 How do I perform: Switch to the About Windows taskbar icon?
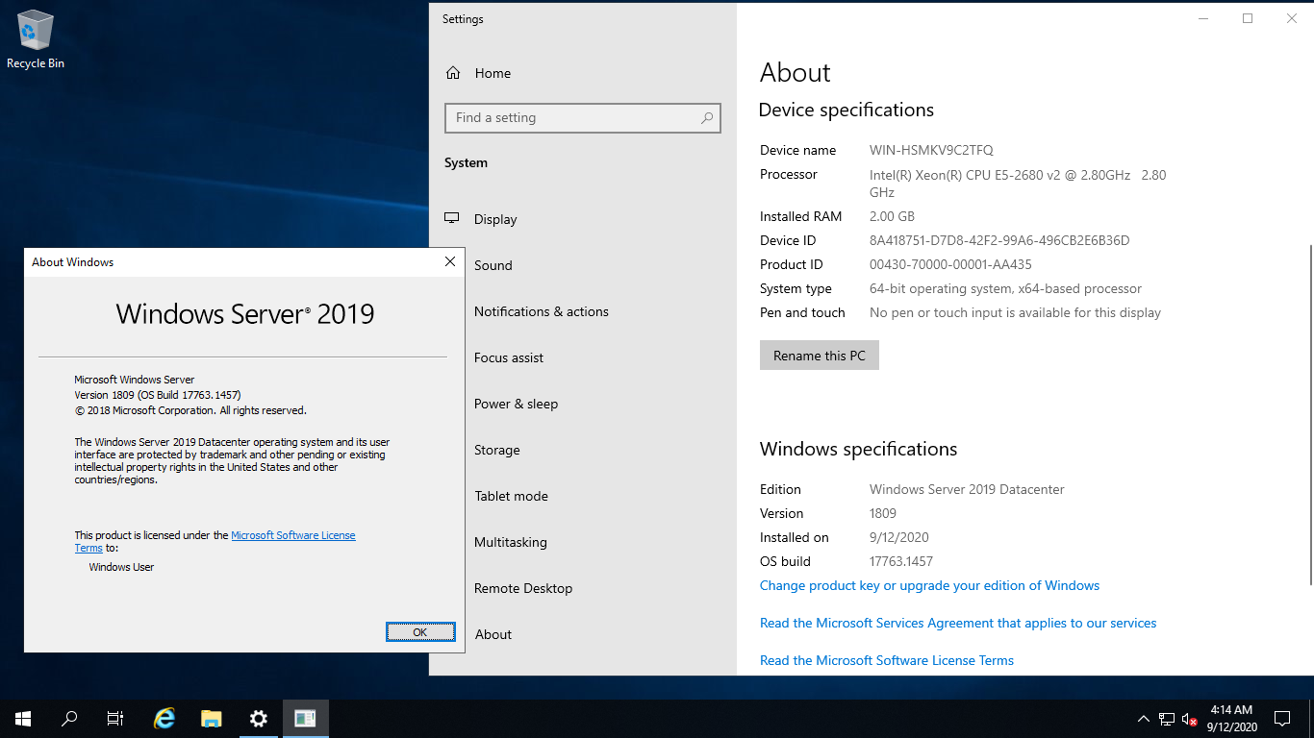pyautogui.click(x=305, y=718)
